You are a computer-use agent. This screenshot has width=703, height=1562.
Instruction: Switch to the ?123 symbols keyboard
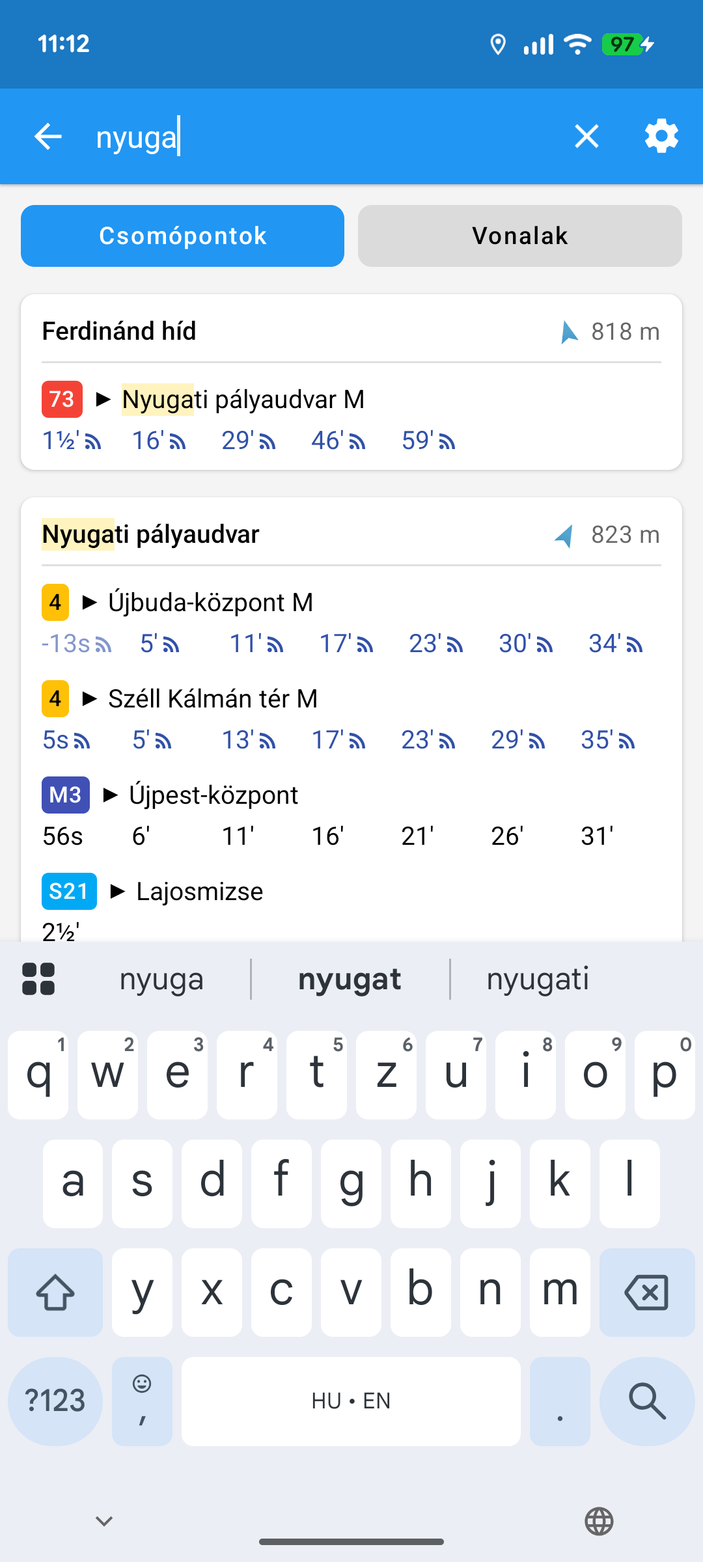(55, 1401)
